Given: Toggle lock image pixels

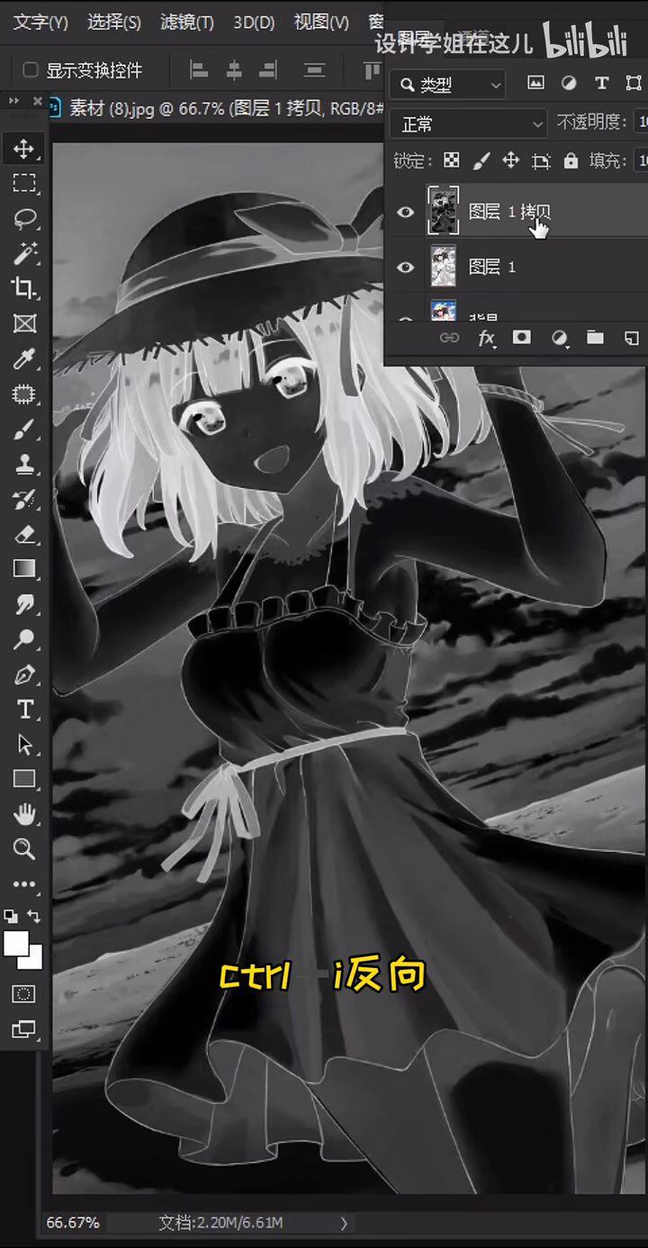Looking at the screenshot, I should point(481,160).
